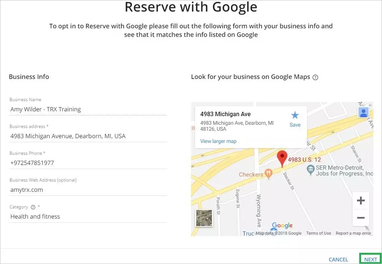This screenshot has height=264, width=382.
Task: Click the help icon beside Google Maps heading
Action: (315, 77)
